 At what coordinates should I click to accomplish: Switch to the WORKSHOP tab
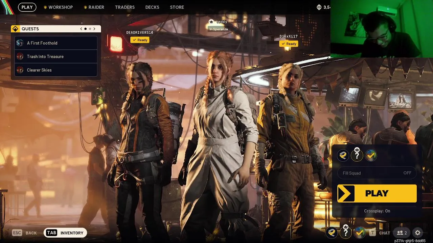pos(61,7)
